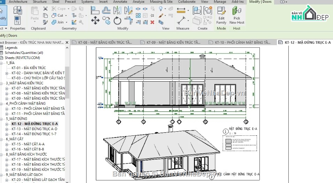Image resolution: width=333 pixels, height=183 pixels.
Task: Select Schedules/Quantities (all) in browser
Action: (24, 53)
